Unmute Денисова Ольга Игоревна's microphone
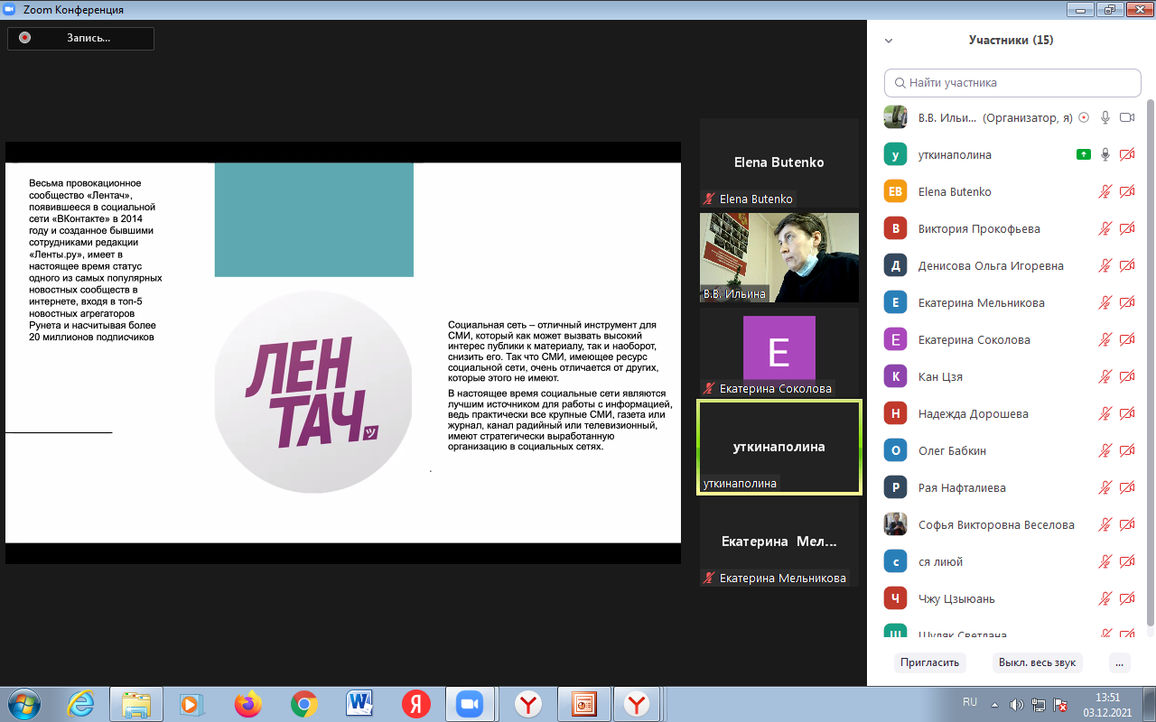The image size is (1156, 722). pyautogui.click(x=1105, y=265)
